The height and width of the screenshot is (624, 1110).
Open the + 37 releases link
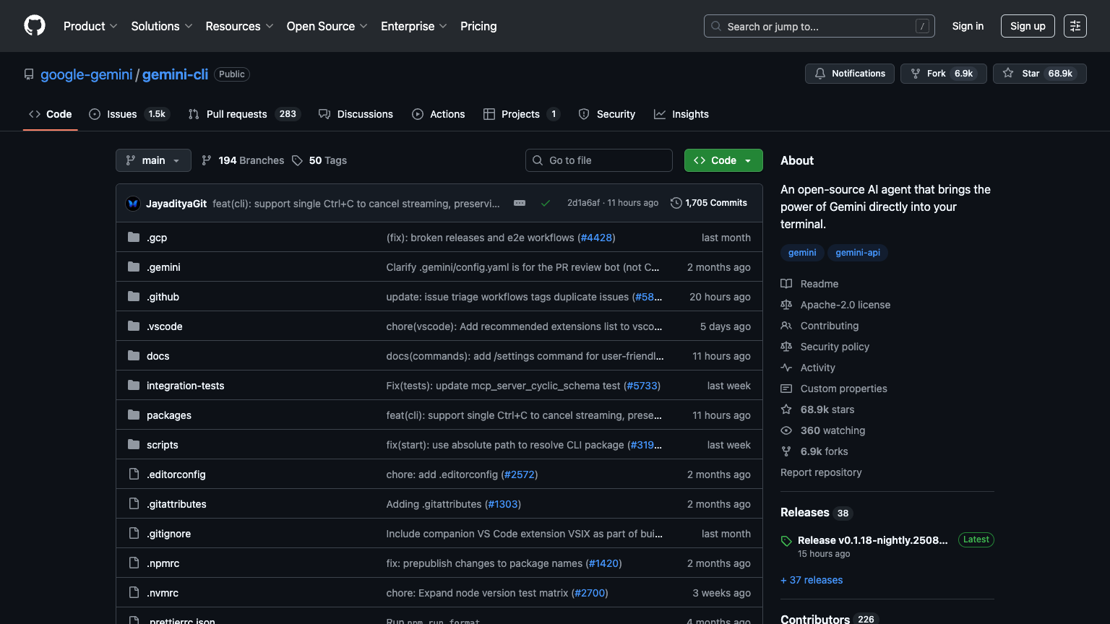click(x=812, y=580)
